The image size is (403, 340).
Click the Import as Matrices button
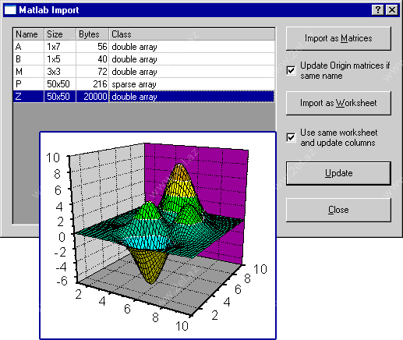[338, 38]
